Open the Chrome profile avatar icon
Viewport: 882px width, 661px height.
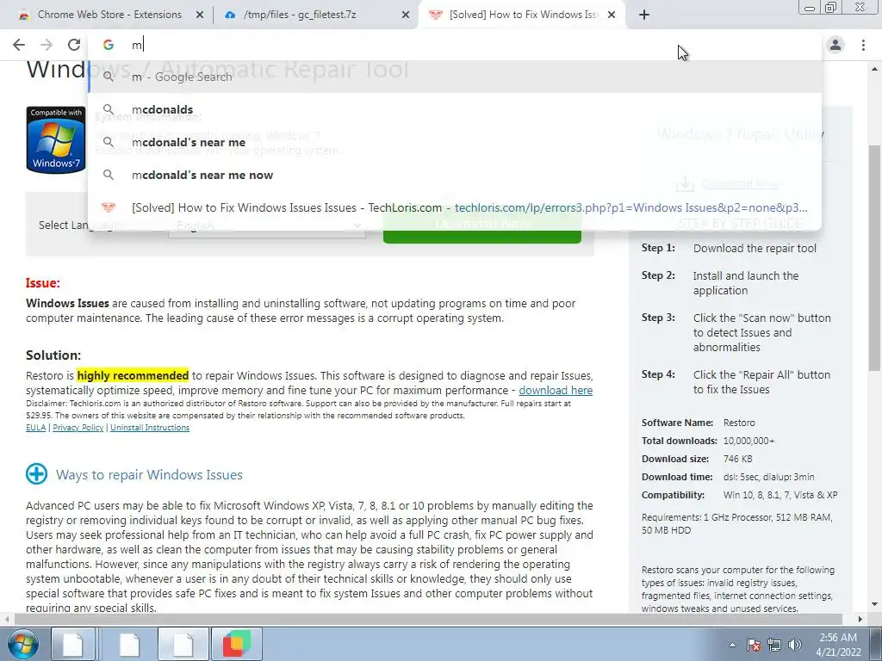pyautogui.click(x=835, y=45)
